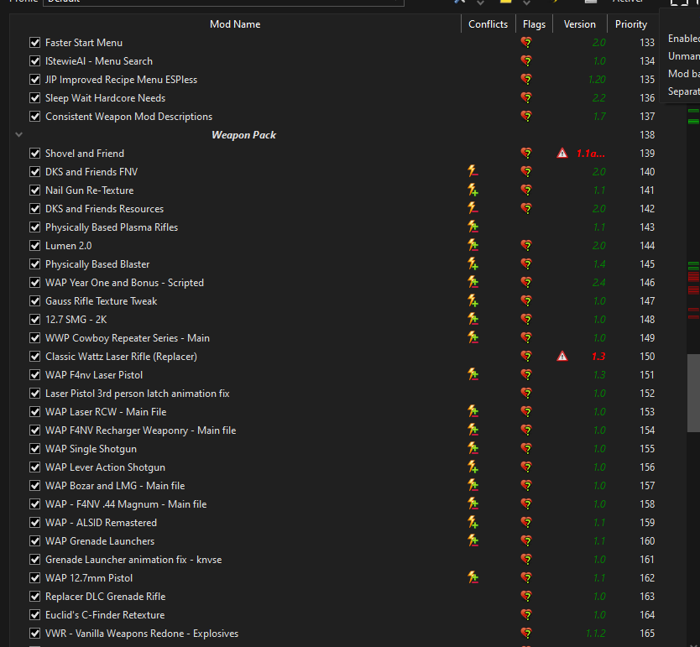The image size is (700, 647).
Task: Click the conflict icon for WAP Grenade Launchers
Action: click(473, 540)
